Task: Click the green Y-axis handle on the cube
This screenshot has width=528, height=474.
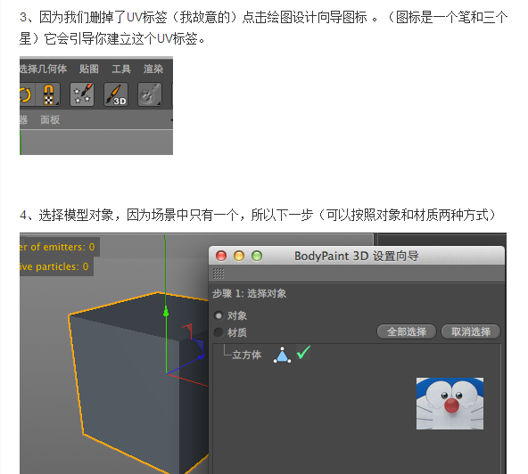Action: point(166,313)
